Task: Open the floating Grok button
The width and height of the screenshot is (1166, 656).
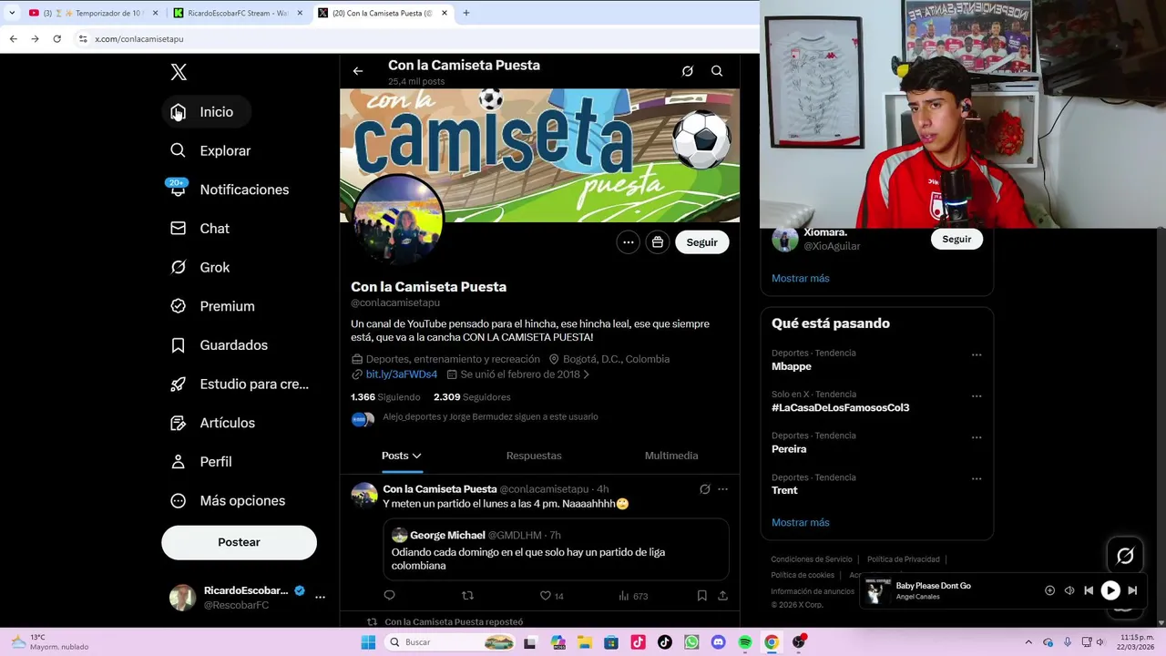Action: (x=1125, y=556)
